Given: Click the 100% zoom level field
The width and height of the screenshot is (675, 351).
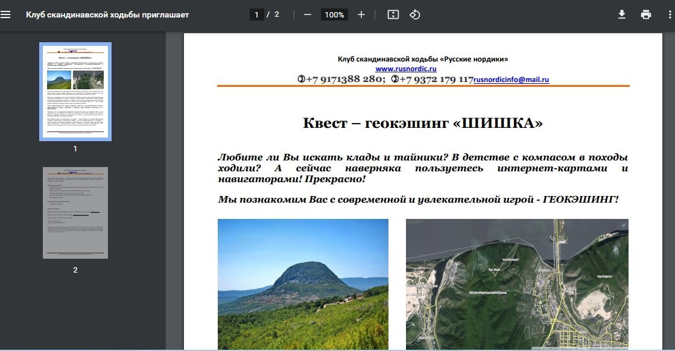Looking at the screenshot, I should coord(334,14).
